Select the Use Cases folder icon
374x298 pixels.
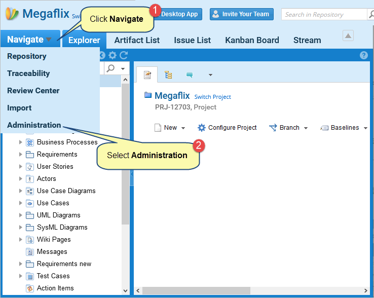coord(30,203)
